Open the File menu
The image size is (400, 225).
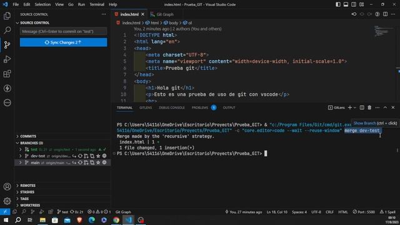pyautogui.click(x=16, y=4)
